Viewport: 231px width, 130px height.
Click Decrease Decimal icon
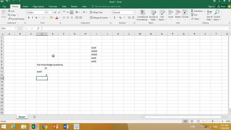point(133,18)
